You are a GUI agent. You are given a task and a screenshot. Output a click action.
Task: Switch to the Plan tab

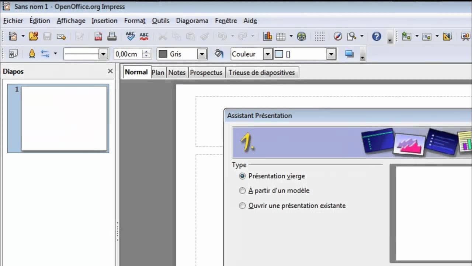click(158, 72)
